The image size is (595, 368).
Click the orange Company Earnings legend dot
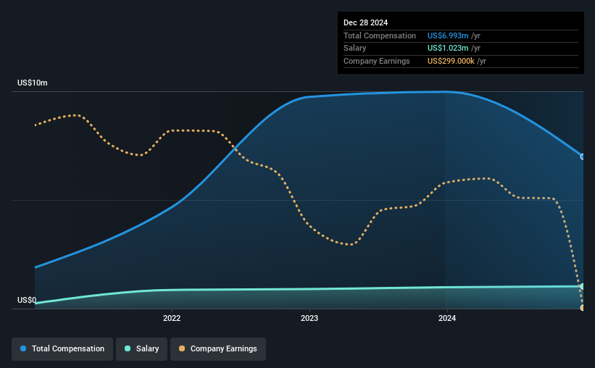(x=182, y=348)
